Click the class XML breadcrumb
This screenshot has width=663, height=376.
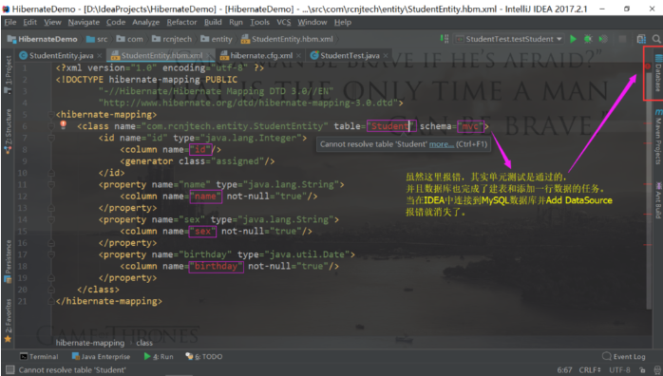point(144,343)
